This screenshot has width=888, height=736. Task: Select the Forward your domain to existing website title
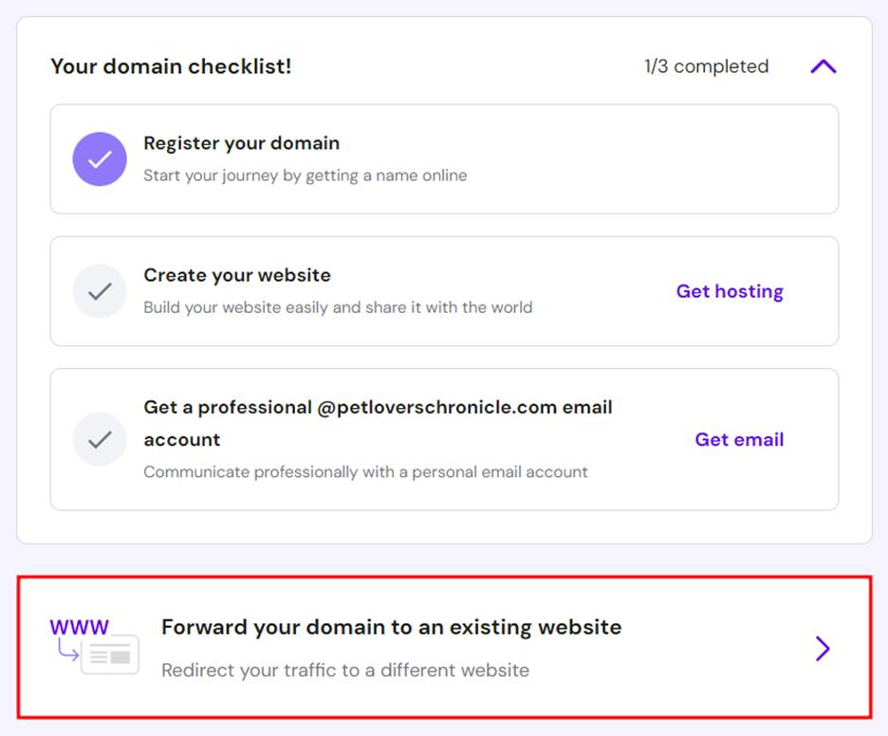click(391, 627)
